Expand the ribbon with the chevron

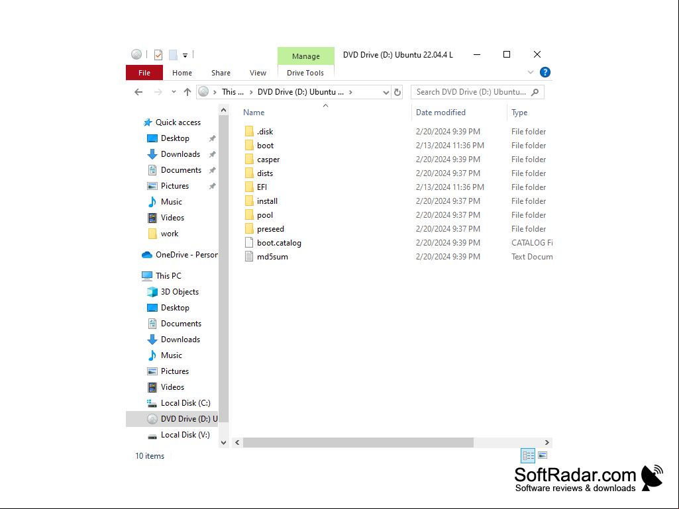tap(531, 72)
